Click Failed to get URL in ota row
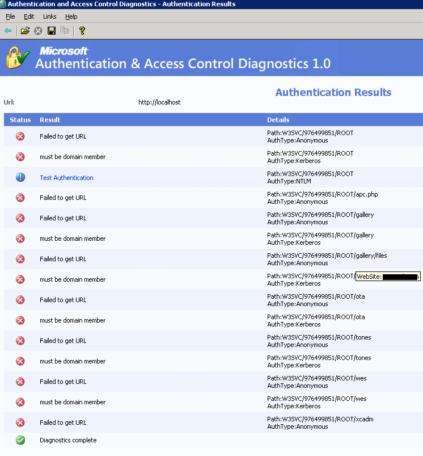 tap(63, 300)
